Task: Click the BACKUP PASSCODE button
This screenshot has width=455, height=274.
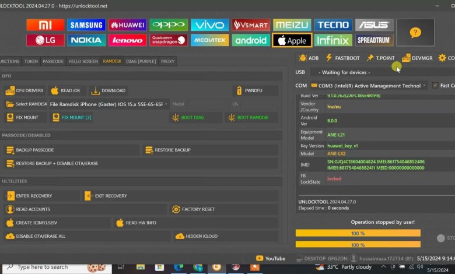Action: 35,150
